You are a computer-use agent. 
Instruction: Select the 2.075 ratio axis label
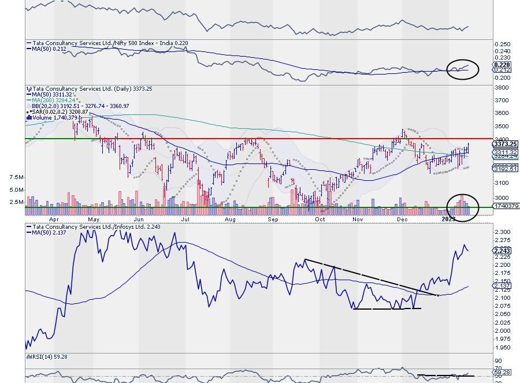click(503, 306)
